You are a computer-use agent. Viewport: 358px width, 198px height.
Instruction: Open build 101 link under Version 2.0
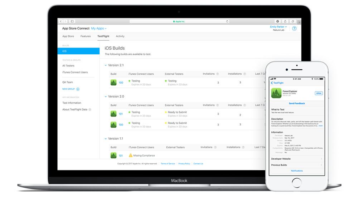pyautogui.click(x=121, y=114)
